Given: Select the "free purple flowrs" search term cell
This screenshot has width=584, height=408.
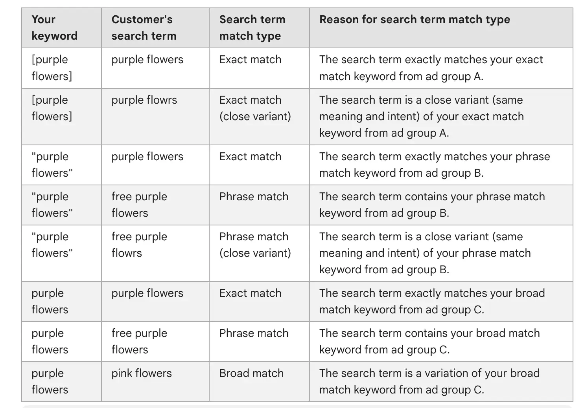Looking at the screenshot, I should 139,245.
